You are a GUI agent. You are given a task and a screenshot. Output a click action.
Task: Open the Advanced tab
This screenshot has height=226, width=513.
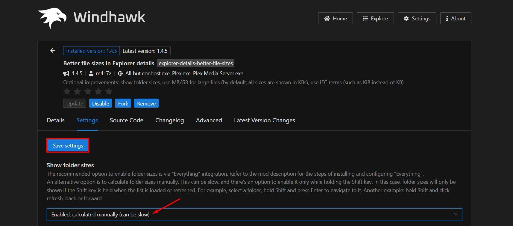point(209,120)
